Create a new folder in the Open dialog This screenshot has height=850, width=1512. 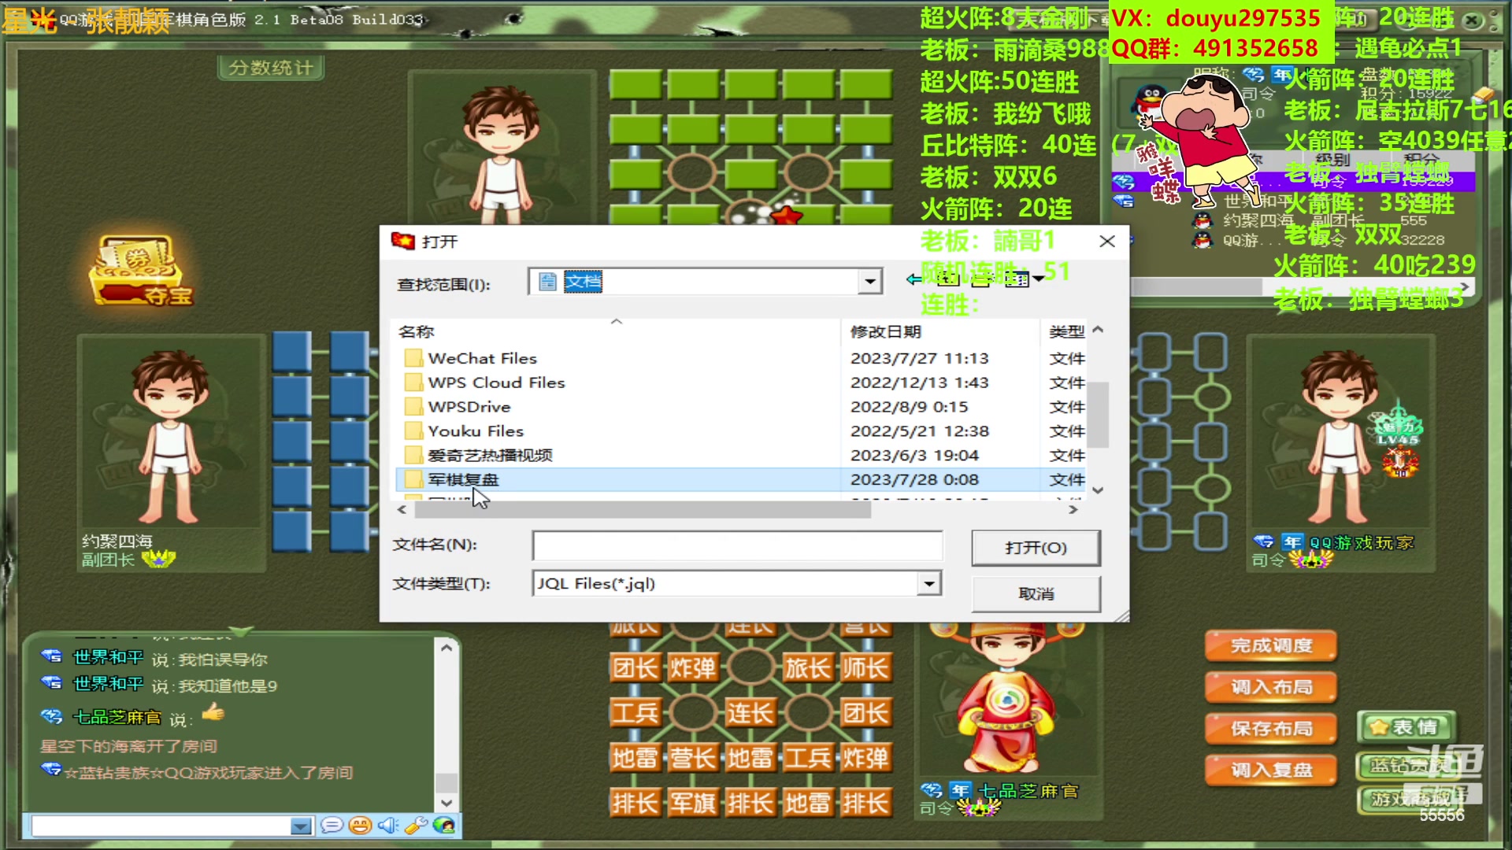981,279
